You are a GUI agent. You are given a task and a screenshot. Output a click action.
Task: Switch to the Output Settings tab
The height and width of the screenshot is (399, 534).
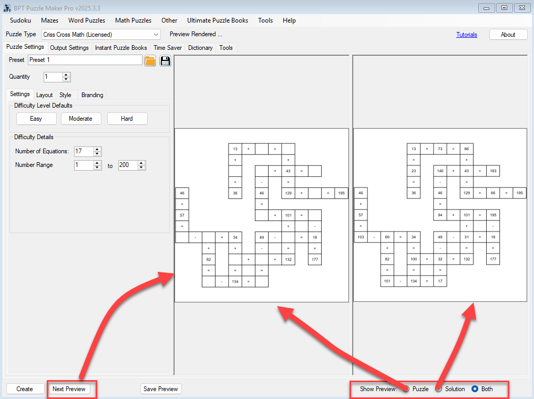[69, 48]
